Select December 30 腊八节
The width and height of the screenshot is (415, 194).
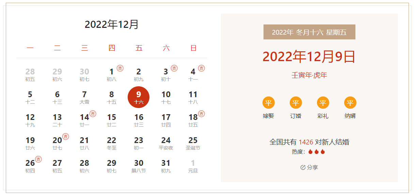pos(139,166)
